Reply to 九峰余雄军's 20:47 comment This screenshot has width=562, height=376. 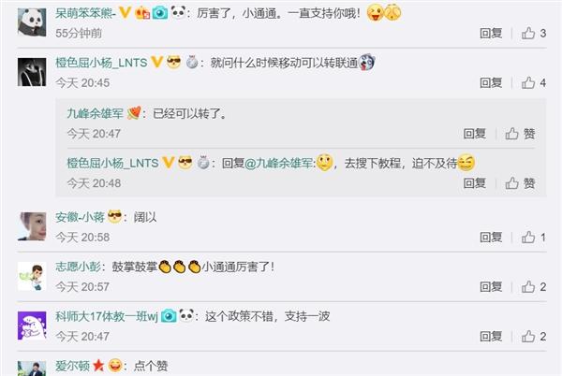pyautogui.click(x=474, y=134)
